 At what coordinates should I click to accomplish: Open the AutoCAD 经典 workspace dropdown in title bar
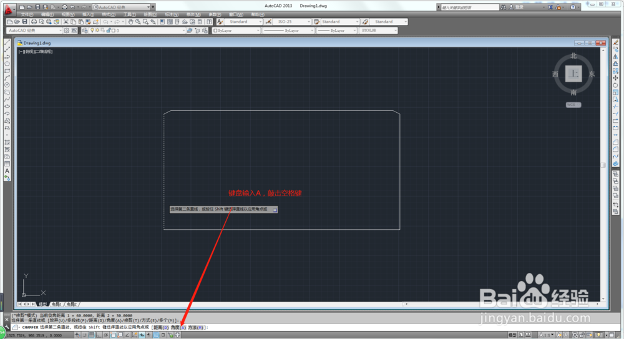[122, 7]
